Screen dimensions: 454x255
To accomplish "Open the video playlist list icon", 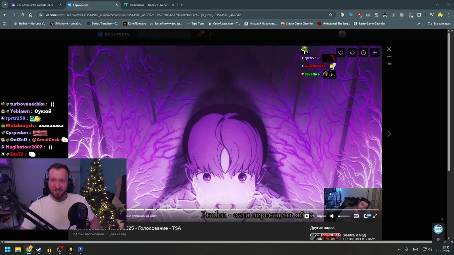I will [x=389, y=63].
